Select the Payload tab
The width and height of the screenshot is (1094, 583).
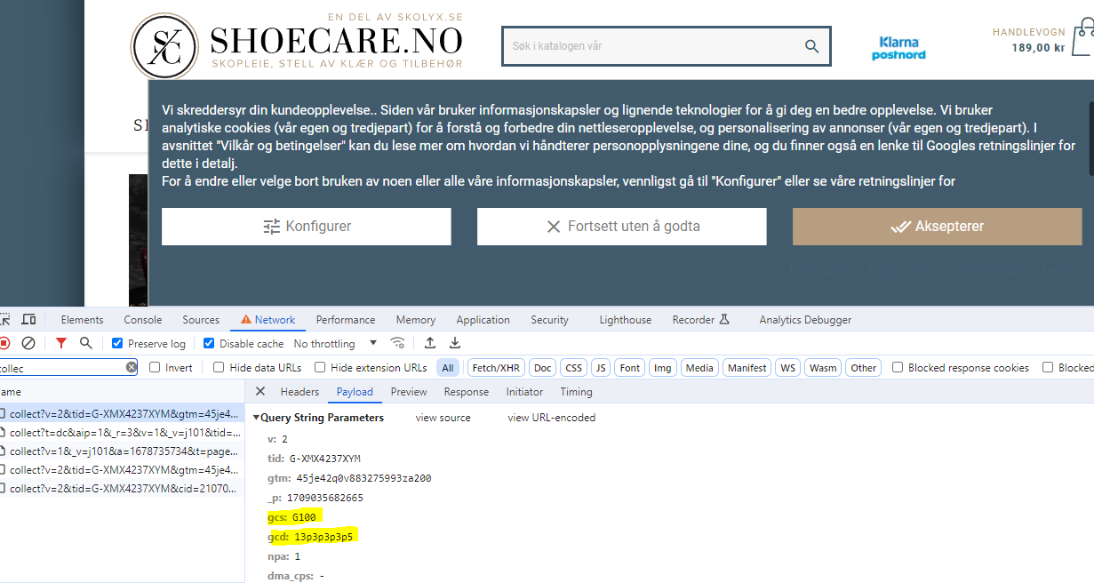pos(355,392)
